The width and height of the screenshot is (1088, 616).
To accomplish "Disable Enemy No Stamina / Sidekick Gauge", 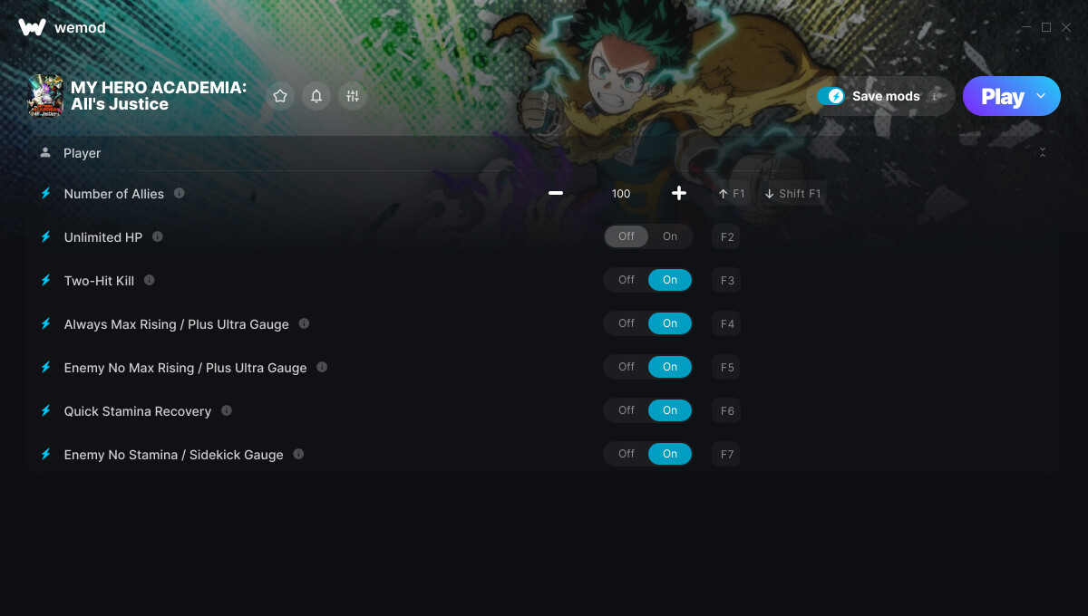I will [627, 454].
